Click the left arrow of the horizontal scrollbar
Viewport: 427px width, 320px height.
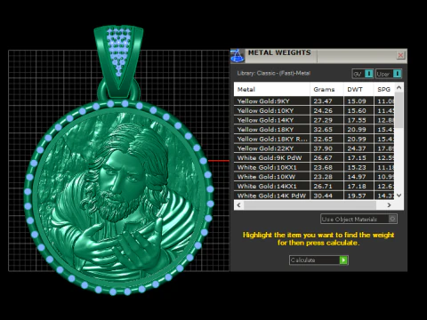(239, 205)
